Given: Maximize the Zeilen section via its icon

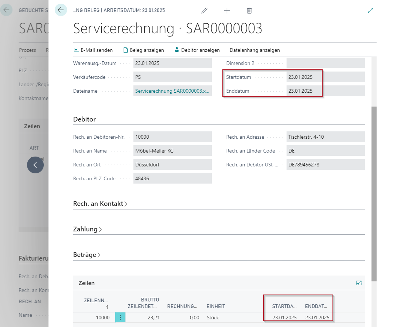Looking at the screenshot, I should pyautogui.click(x=359, y=283).
